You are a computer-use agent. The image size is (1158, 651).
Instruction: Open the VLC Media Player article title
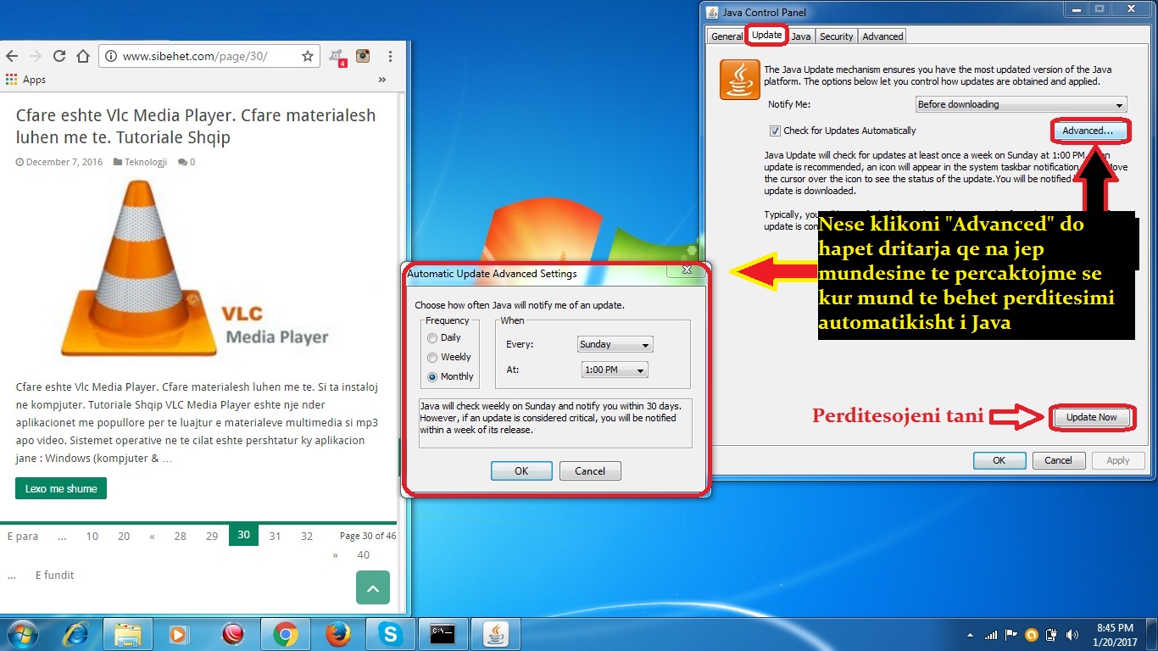(x=196, y=126)
